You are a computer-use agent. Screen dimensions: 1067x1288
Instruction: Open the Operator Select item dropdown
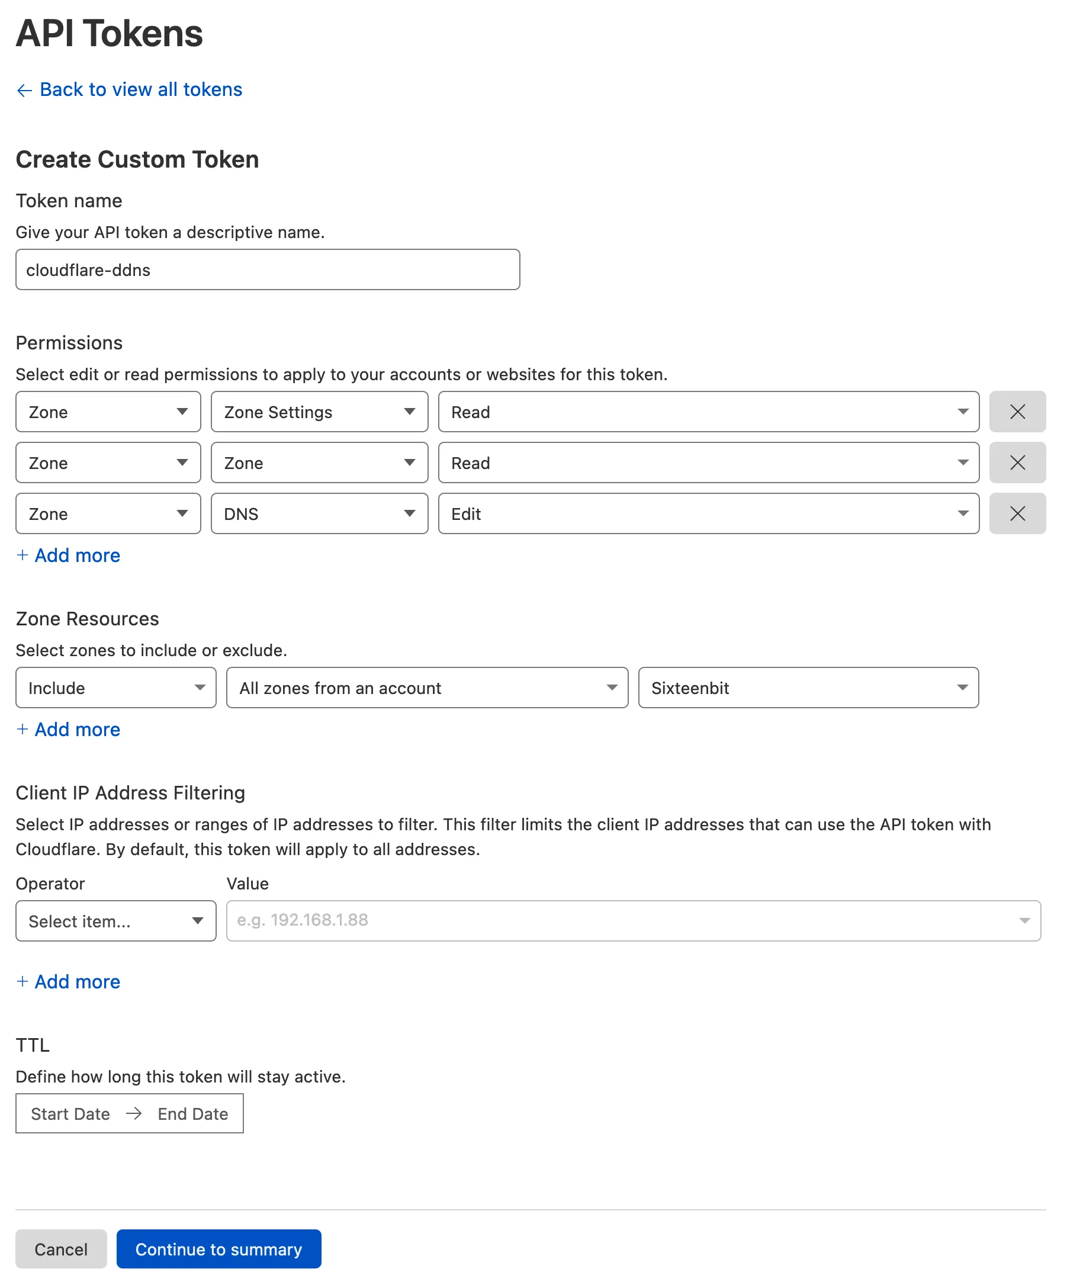[115, 921]
